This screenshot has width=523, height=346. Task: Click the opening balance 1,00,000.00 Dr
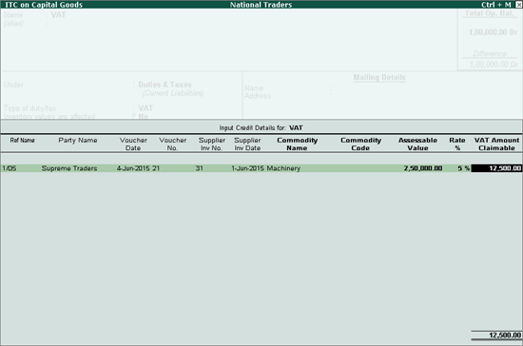click(x=493, y=32)
